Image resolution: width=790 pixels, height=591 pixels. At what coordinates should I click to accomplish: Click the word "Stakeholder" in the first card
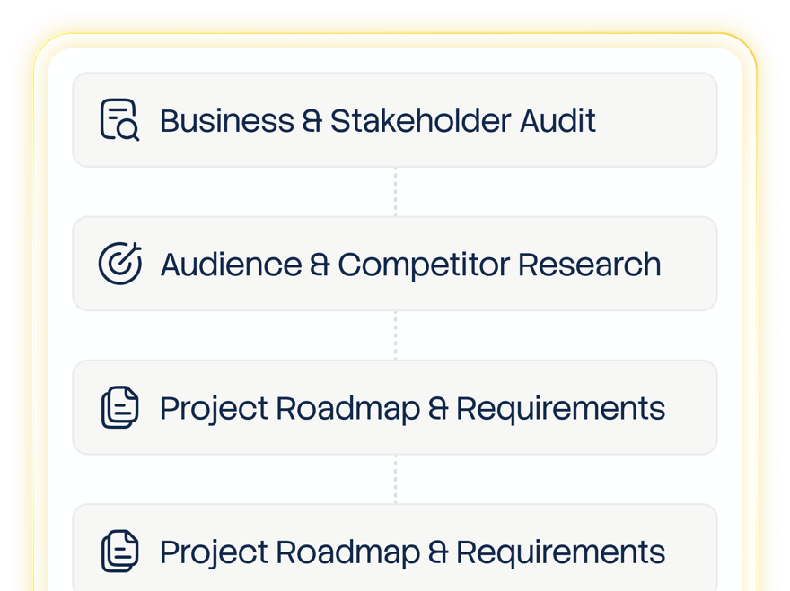[421, 121]
